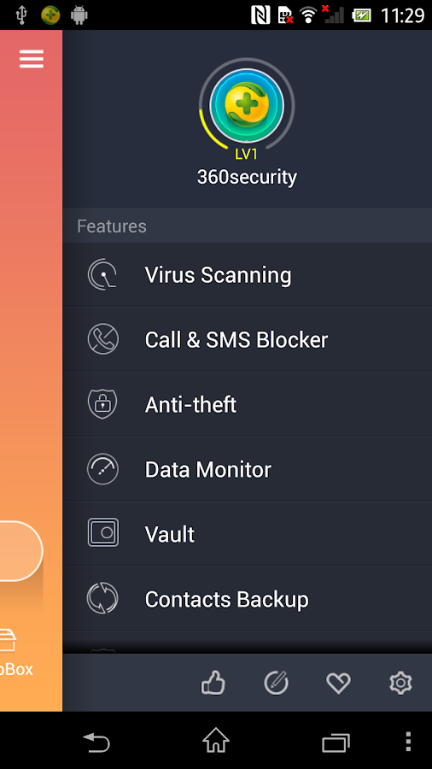
Task: Open the feedback pencil icon
Action: [277, 683]
